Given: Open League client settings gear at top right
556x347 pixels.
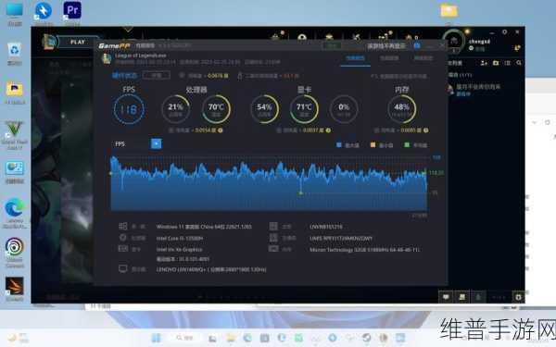Looking at the screenshot, I should 505,31.
